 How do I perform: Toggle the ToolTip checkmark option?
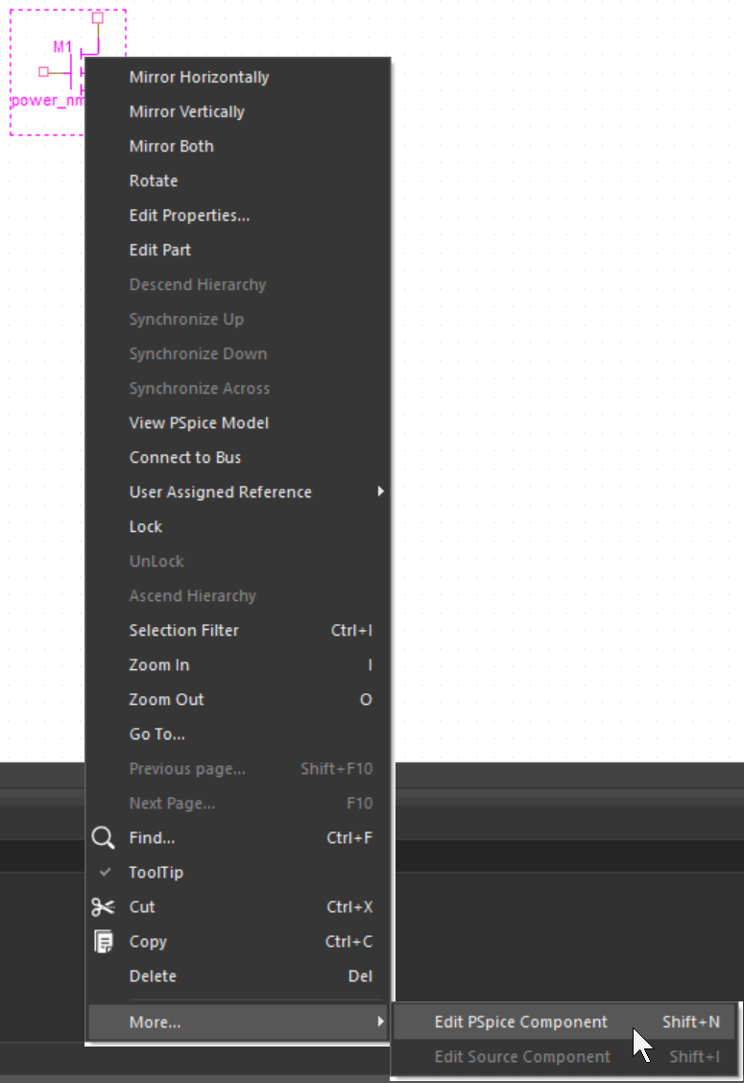click(x=156, y=873)
